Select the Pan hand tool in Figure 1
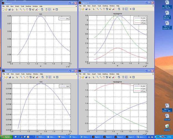The width and height of the screenshot is (173, 139). pos(27,9)
